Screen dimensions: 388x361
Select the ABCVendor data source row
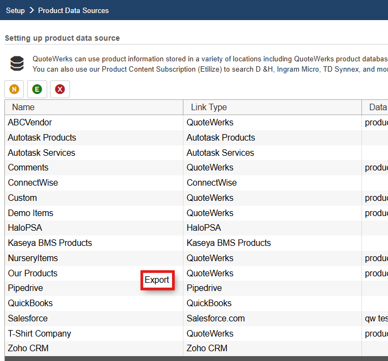pos(30,123)
